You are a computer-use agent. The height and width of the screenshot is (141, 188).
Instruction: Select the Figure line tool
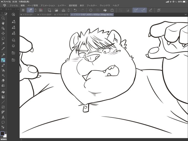pos(3,102)
